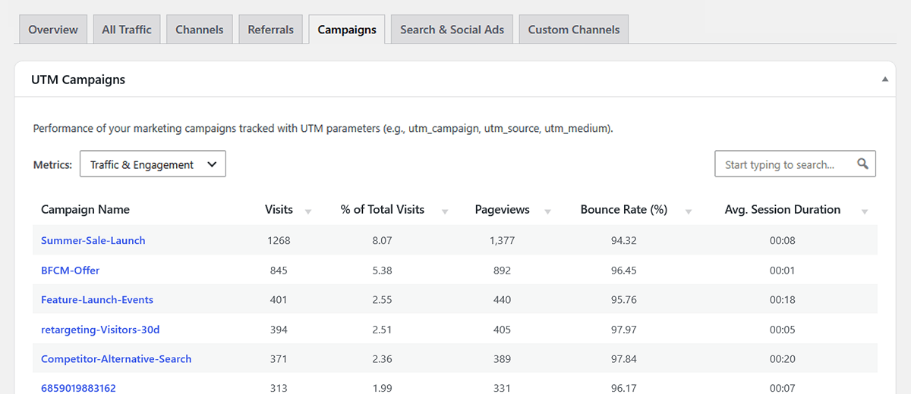
Task: Collapse the UTM Campaigns panel
Action: click(885, 79)
